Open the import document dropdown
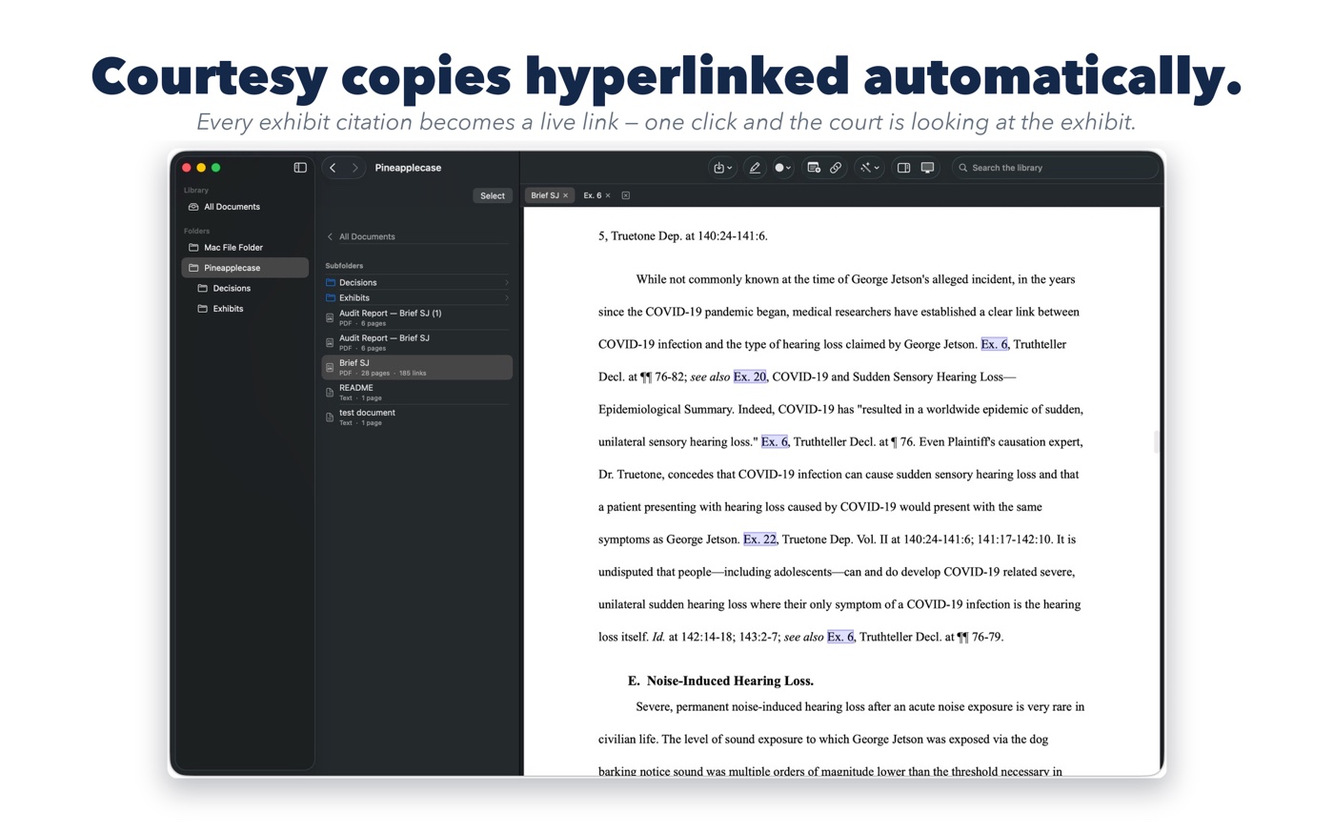 (722, 168)
